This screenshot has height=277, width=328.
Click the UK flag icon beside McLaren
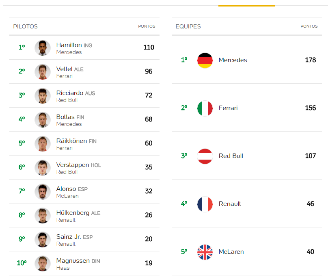pos(205,252)
